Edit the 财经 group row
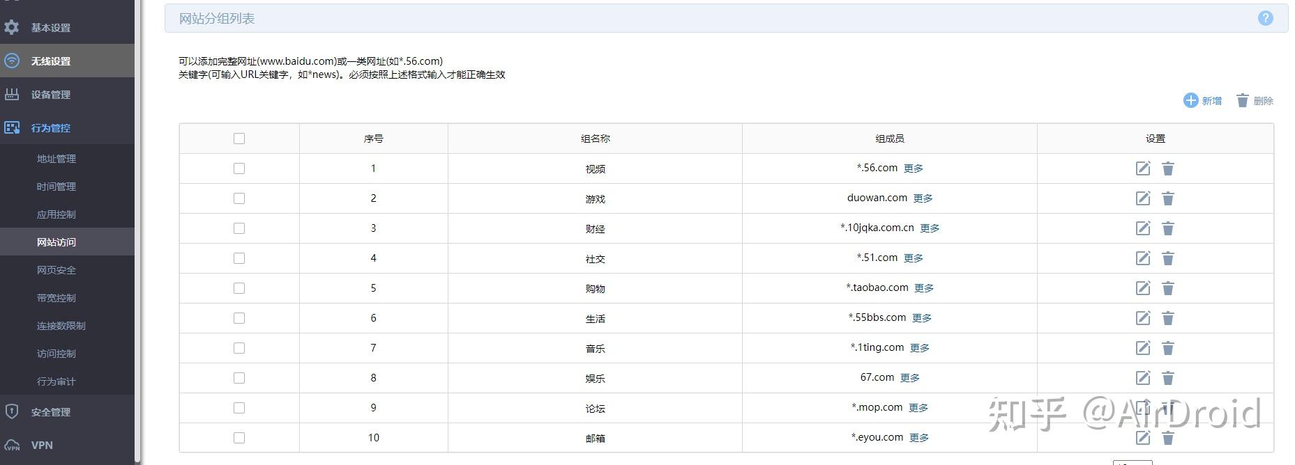 [1142, 228]
